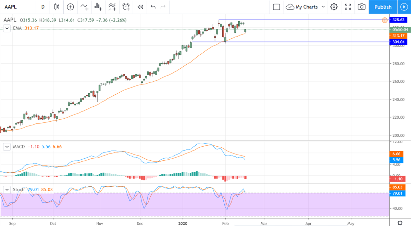
Task: Take a chart snapshot with the camera icon
Action: click(361, 7)
